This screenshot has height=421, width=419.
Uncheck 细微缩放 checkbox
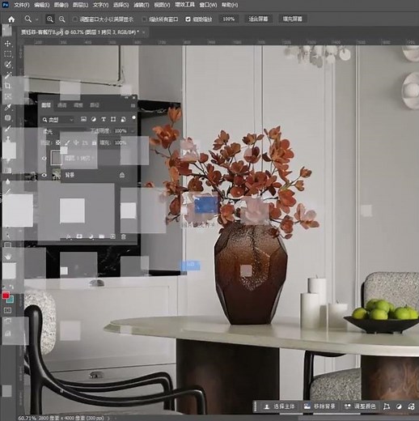click(188, 19)
